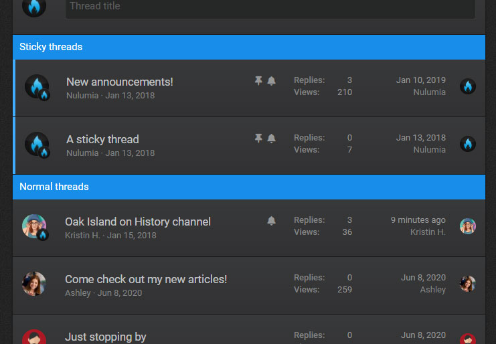The height and width of the screenshot is (344, 496).
Task: Click Jan 10, 2019 last post date
Action: pyautogui.click(x=420, y=80)
